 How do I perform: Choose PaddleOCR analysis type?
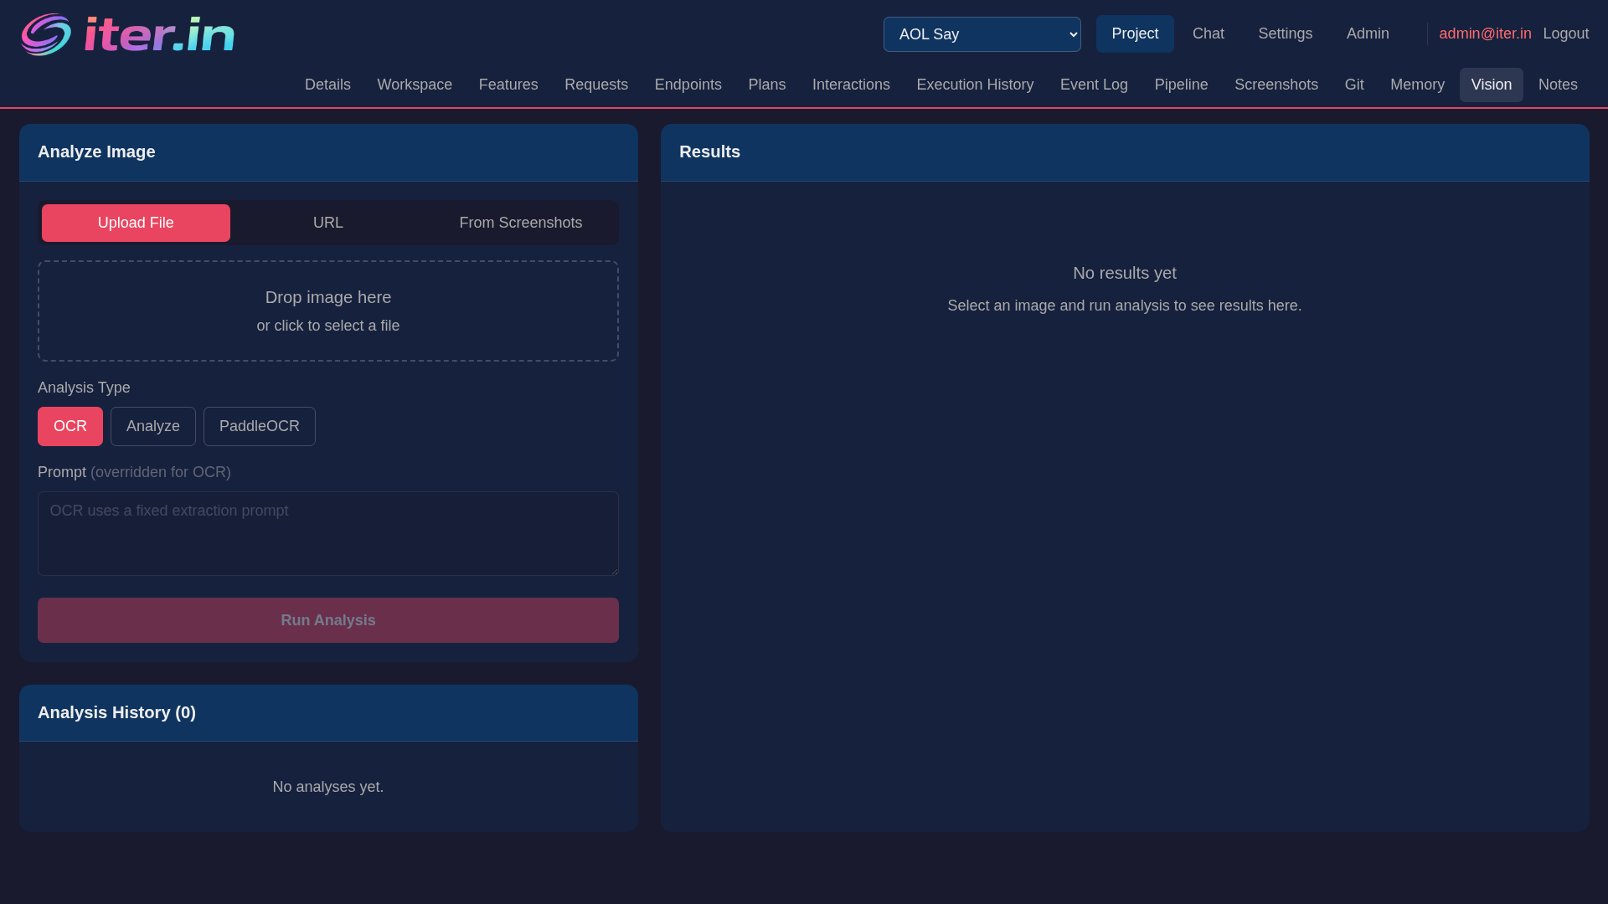pyautogui.click(x=260, y=426)
